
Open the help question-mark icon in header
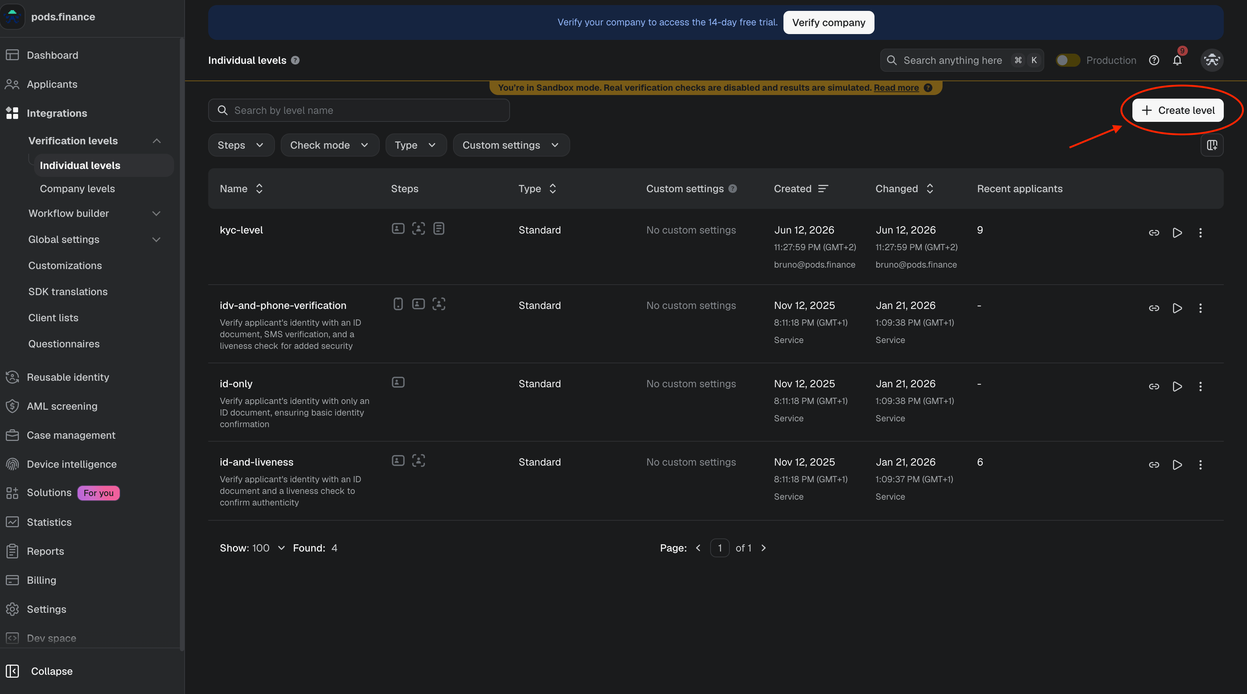[1154, 60]
